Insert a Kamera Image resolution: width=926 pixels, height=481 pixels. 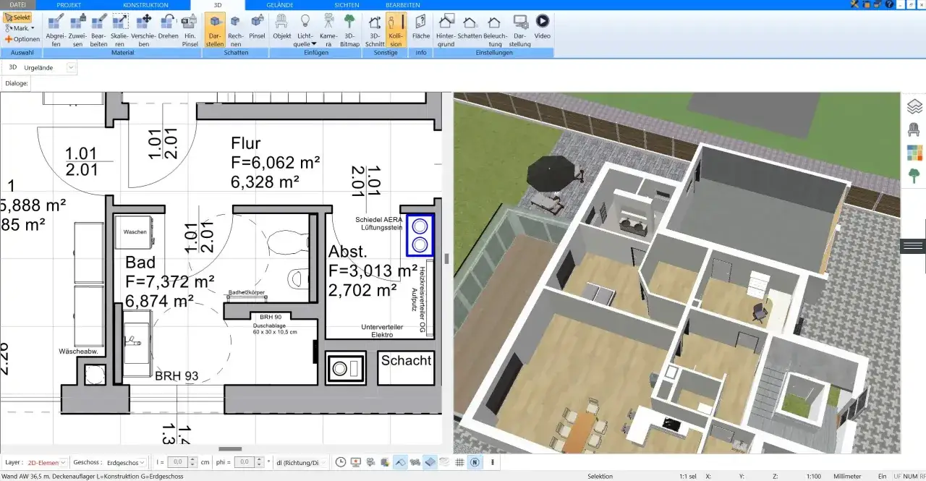coord(328,30)
